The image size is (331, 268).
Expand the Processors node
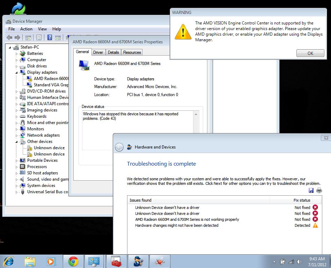pos(16,167)
